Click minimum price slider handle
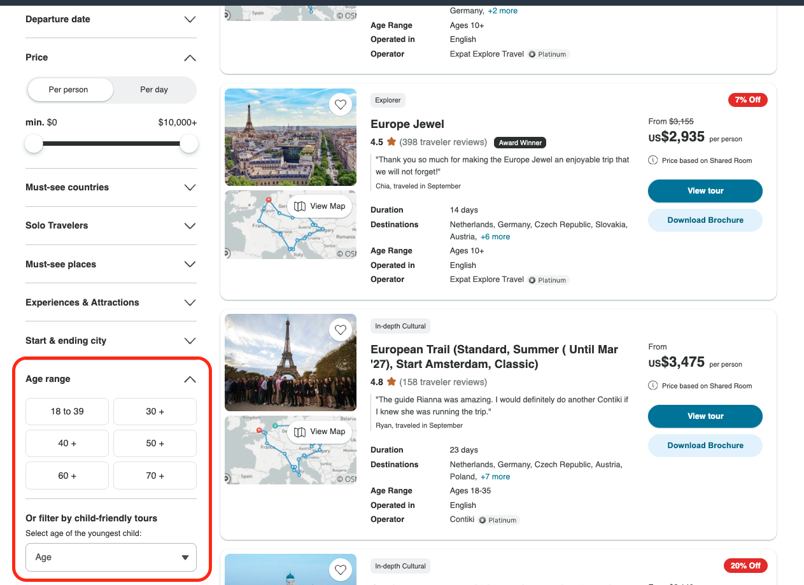 pyautogui.click(x=34, y=144)
